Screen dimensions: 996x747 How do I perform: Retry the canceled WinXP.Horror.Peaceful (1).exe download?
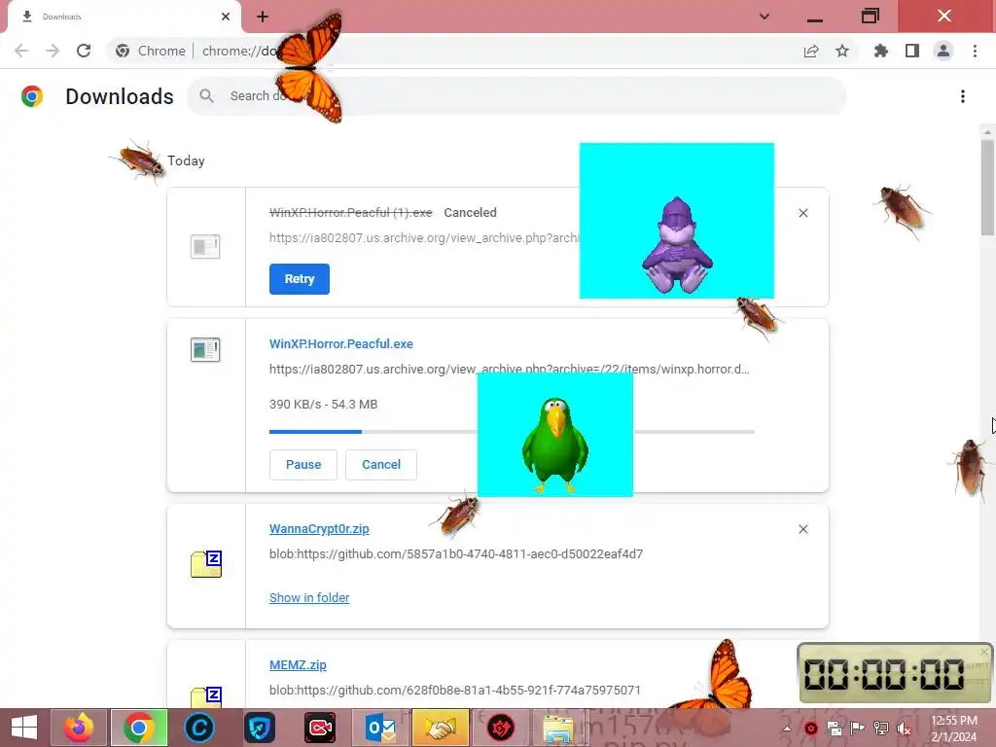pos(300,279)
